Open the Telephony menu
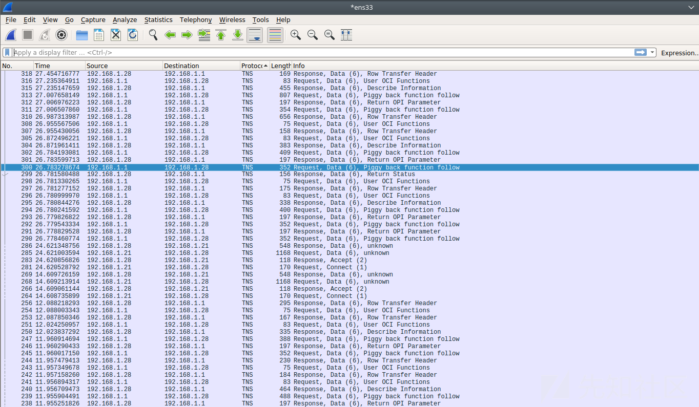The height and width of the screenshot is (407, 699). click(195, 19)
